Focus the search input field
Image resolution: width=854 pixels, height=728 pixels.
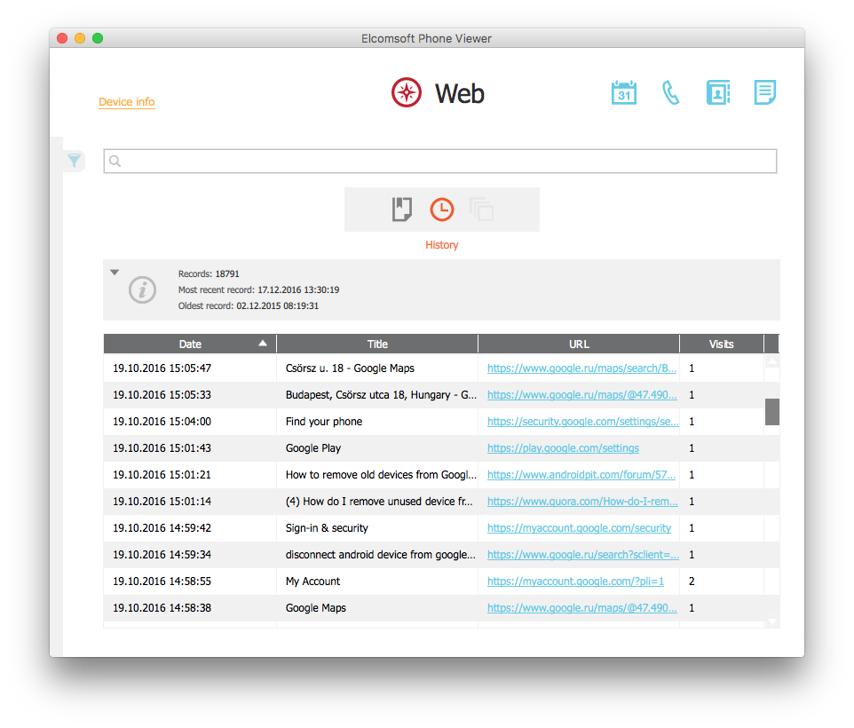pyautogui.click(x=440, y=162)
